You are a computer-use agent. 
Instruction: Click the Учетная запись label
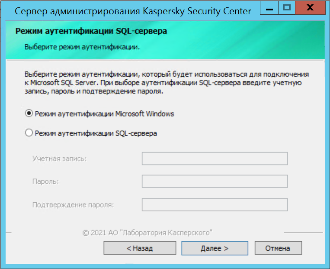coord(60,159)
